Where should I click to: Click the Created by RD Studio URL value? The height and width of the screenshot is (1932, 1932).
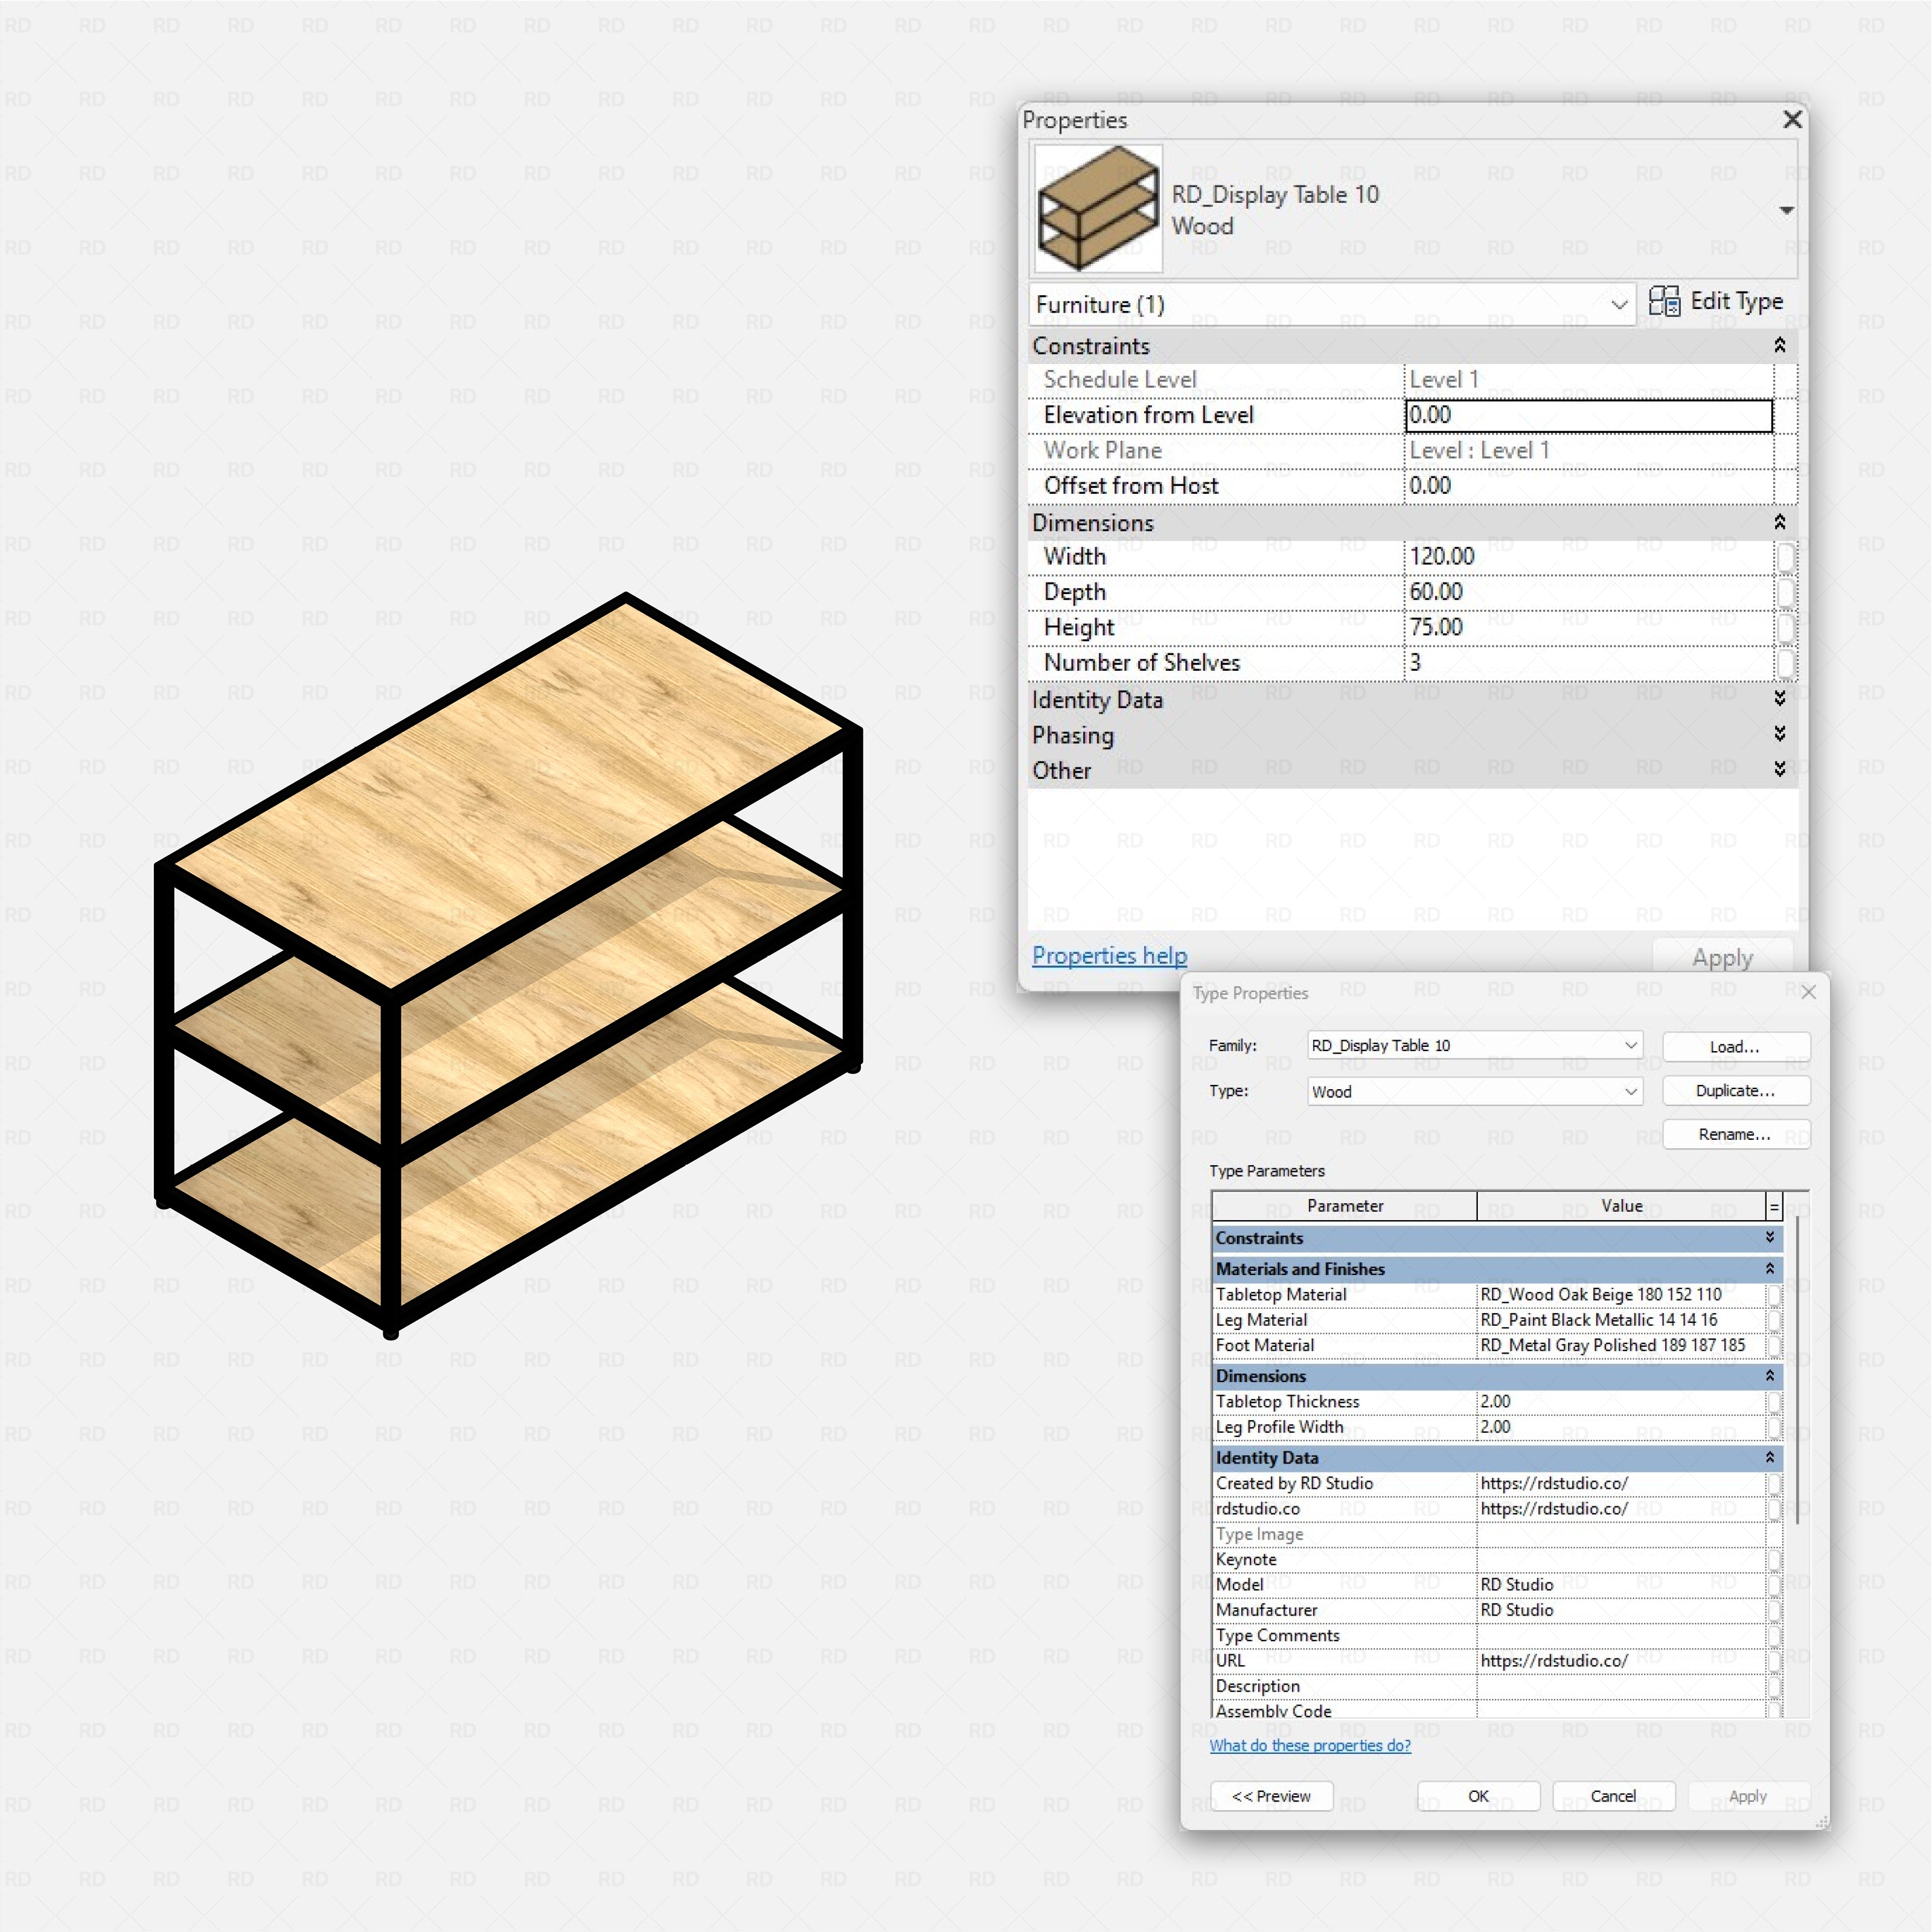pyautogui.click(x=1621, y=1483)
